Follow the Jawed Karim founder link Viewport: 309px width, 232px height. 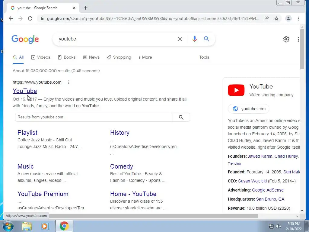[x=260, y=156]
